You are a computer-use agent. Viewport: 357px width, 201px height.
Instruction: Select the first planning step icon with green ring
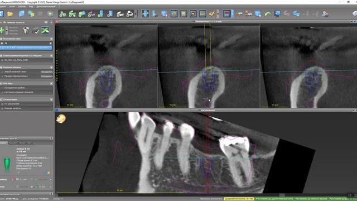click(x=62, y=14)
